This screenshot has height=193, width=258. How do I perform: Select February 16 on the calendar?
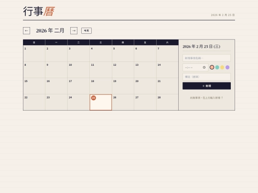click(x=56, y=86)
